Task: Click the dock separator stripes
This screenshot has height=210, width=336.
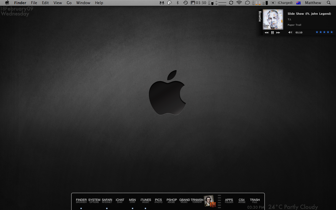Action: (219, 201)
